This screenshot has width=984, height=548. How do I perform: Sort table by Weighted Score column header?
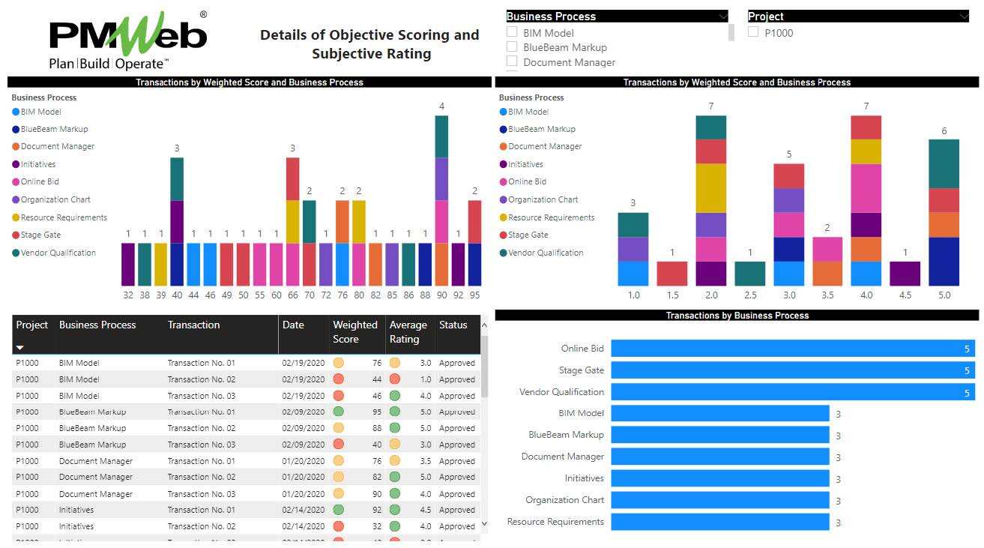click(355, 332)
